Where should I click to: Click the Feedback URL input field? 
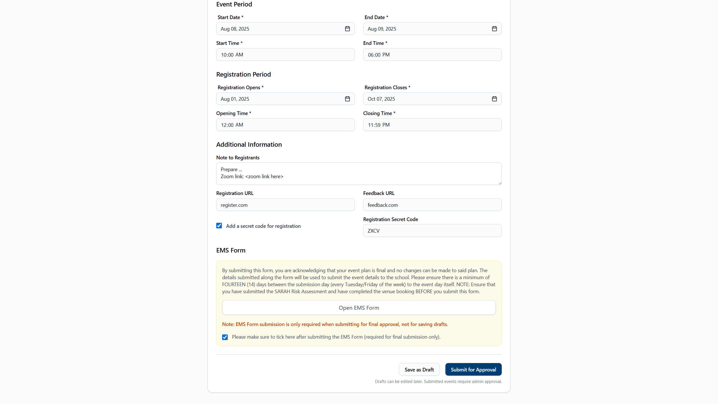coord(432,205)
